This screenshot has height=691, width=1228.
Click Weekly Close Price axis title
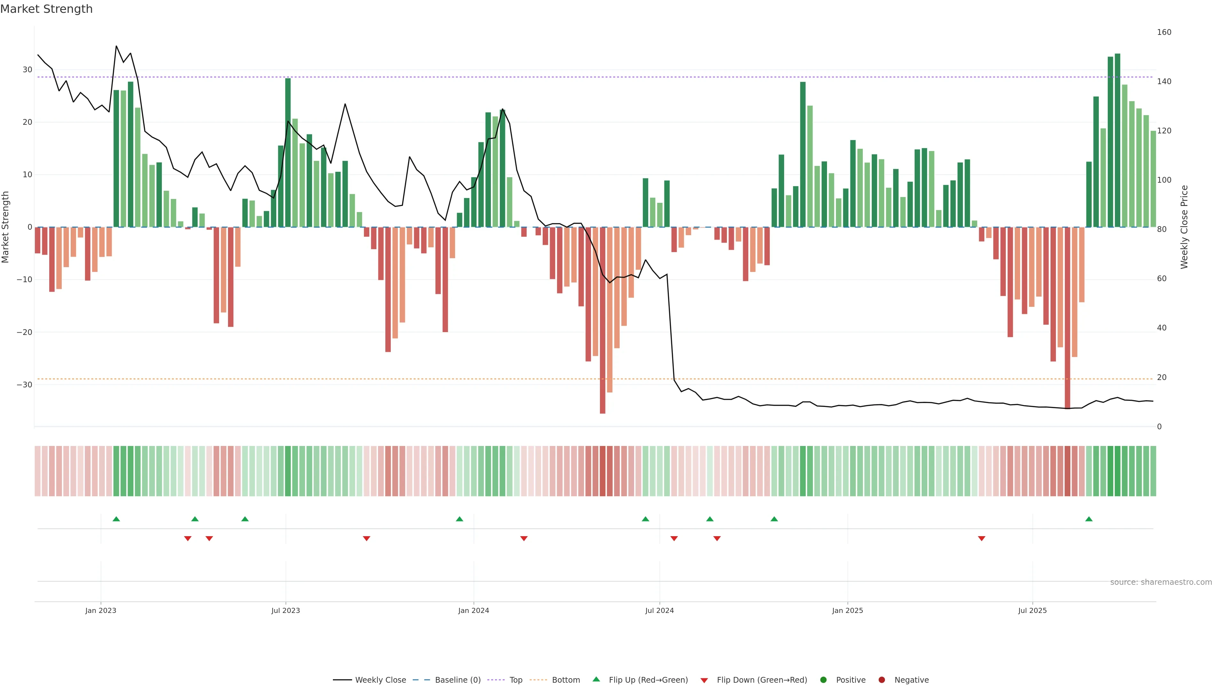pos(1185,227)
